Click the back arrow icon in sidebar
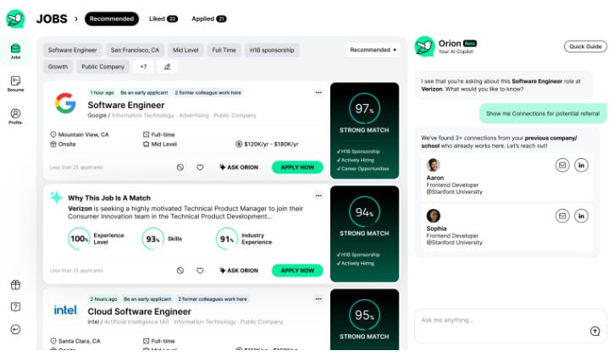 point(15,330)
